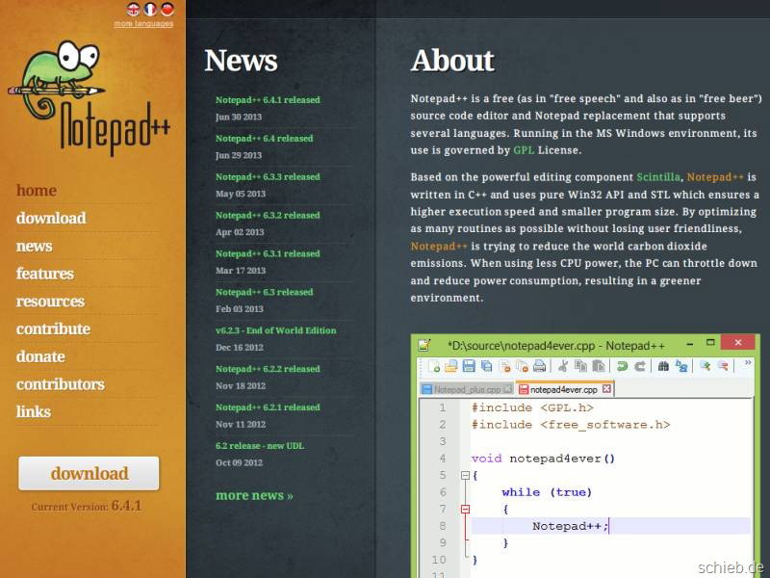The width and height of the screenshot is (770, 578).
Task: Select the UK flag language icon
Action: coord(134,9)
